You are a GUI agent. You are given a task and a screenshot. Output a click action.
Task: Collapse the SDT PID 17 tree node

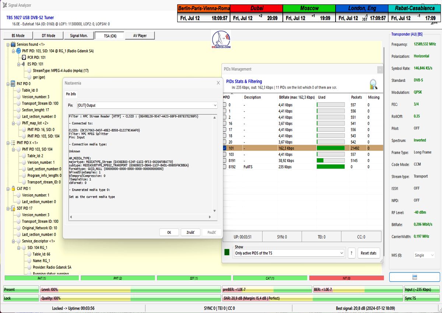8,208
